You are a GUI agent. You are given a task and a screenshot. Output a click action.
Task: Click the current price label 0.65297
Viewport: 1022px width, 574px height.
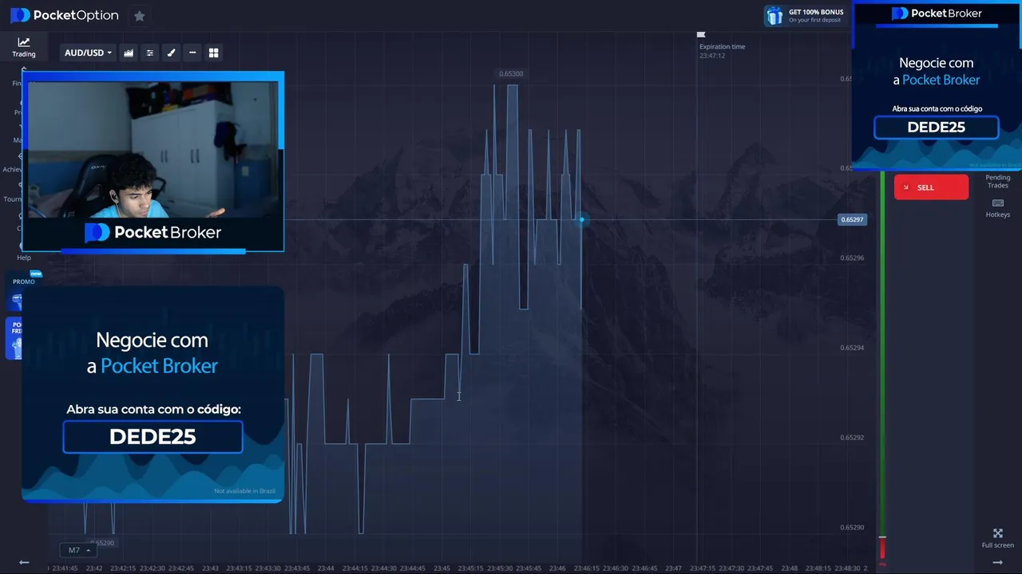click(852, 219)
